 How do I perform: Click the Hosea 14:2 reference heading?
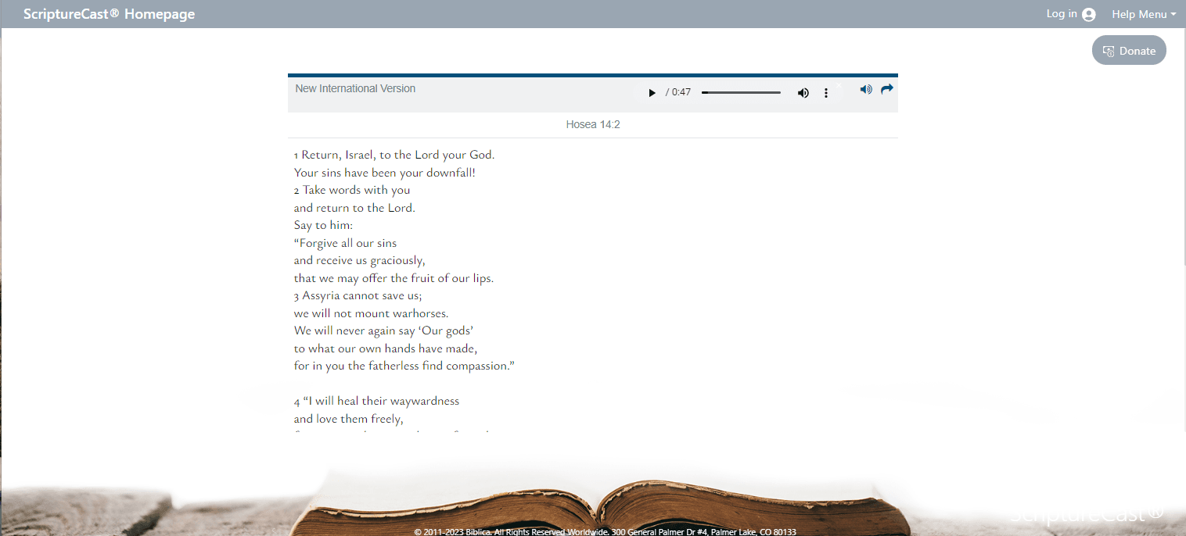point(593,124)
